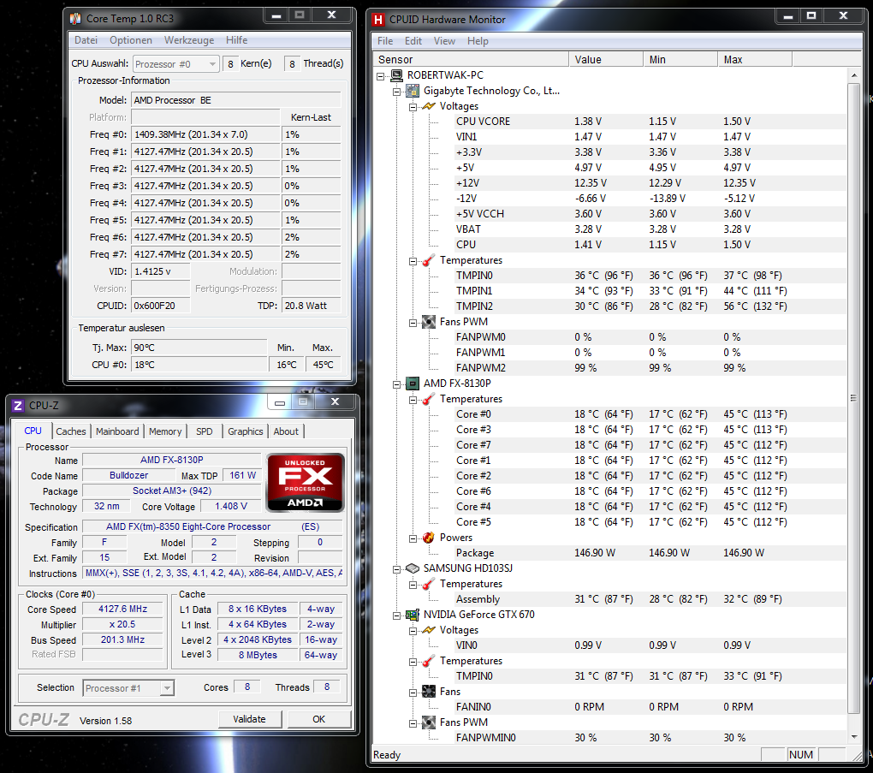Open the Edit menu in Hardware Monitor
The width and height of the screenshot is (873, 773).
413,40
